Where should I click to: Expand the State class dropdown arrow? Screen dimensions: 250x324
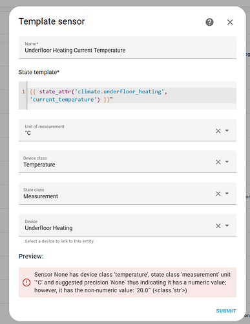227,193
